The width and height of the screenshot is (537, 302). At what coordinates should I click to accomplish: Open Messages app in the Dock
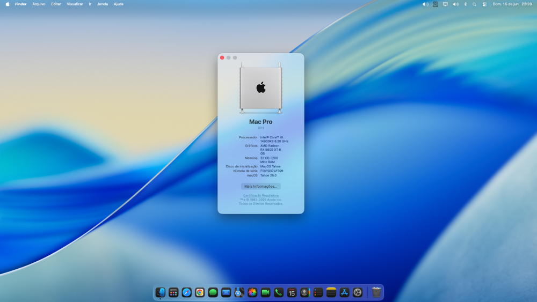click(x=213, y=292)
